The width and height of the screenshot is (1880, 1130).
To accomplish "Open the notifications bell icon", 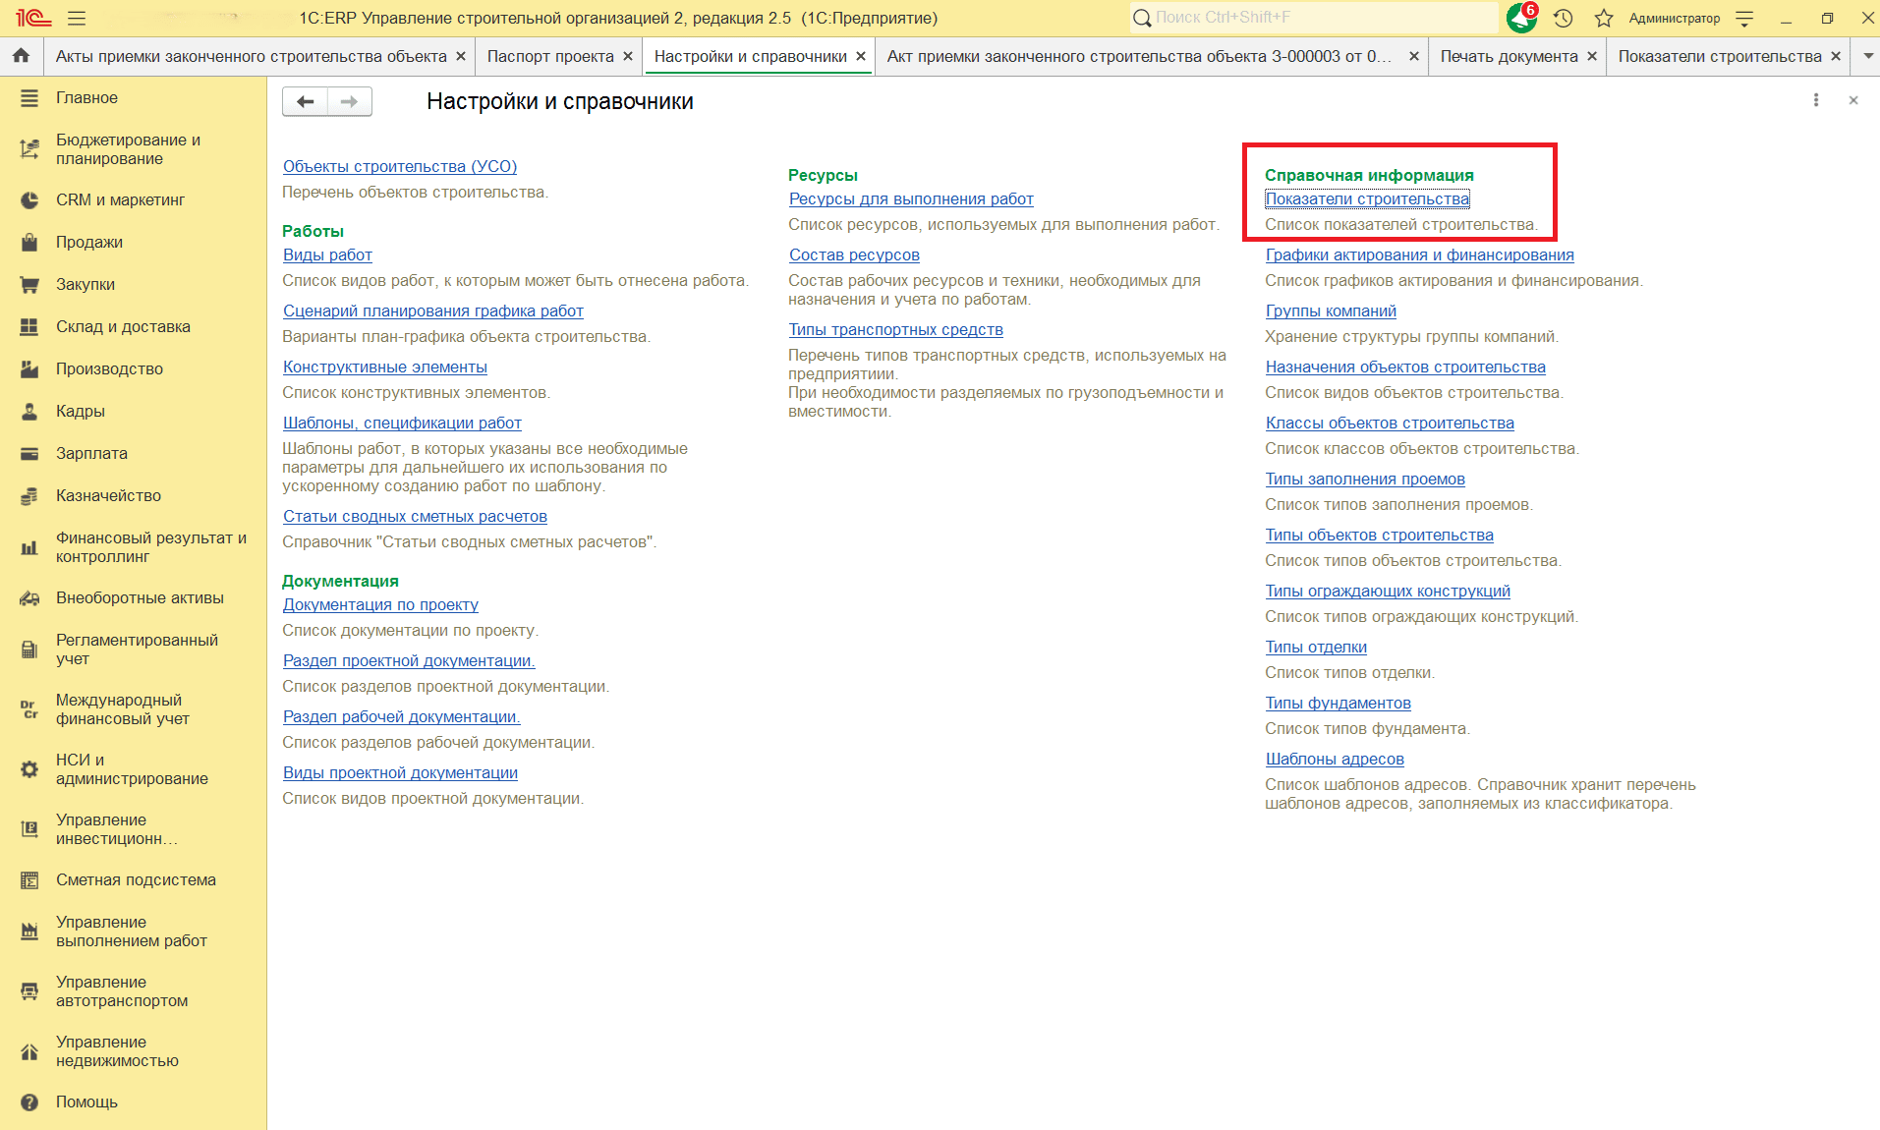I will click(x=1521, y=18).
